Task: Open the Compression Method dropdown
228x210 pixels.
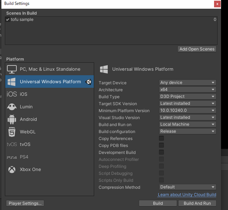Action: (188, 187)
